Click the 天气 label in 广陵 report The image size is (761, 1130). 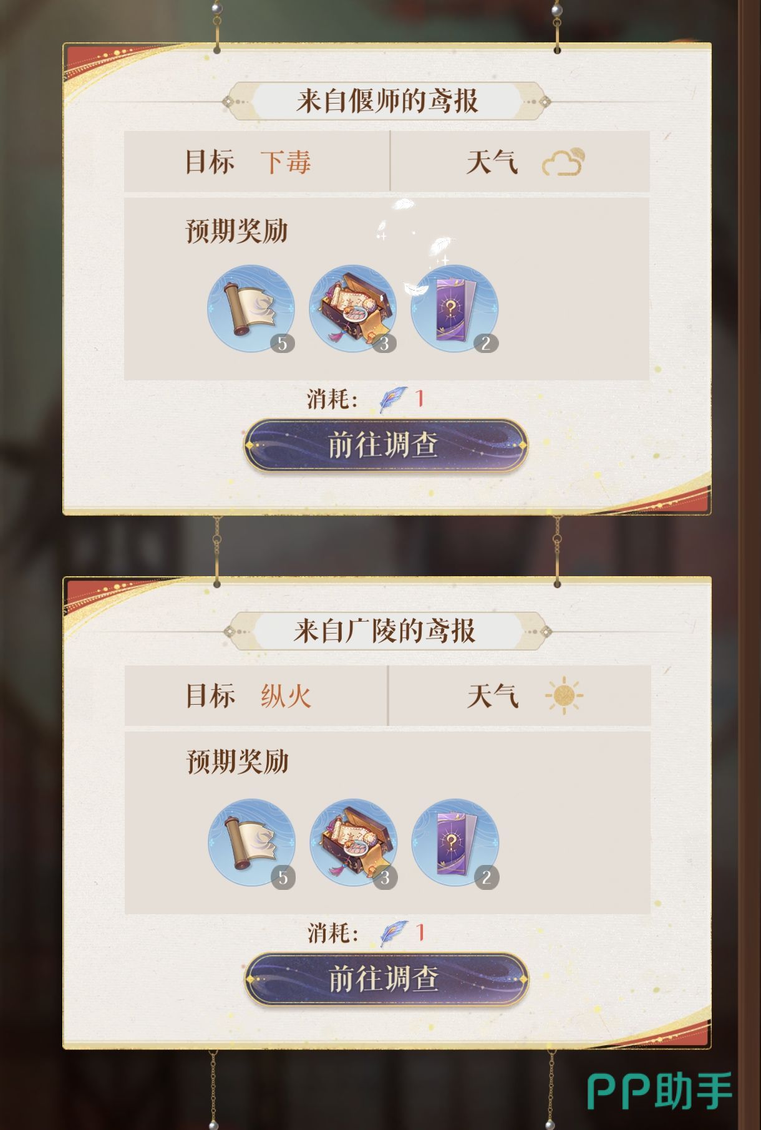[493, 696]
